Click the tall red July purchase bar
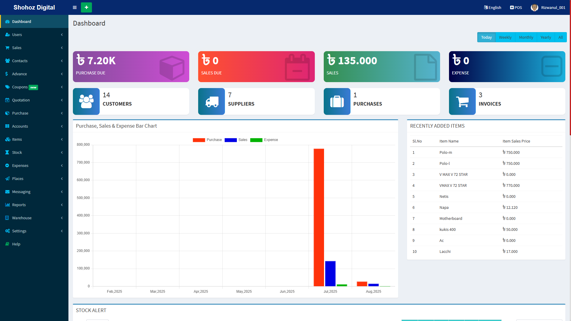Viewport: 571px width, 321px height. (x=319, y=217)
